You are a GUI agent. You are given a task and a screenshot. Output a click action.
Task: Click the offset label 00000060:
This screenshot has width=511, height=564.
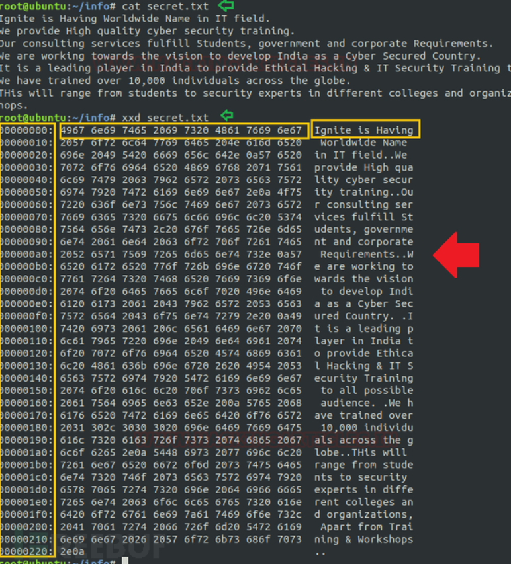pos(26,204)
